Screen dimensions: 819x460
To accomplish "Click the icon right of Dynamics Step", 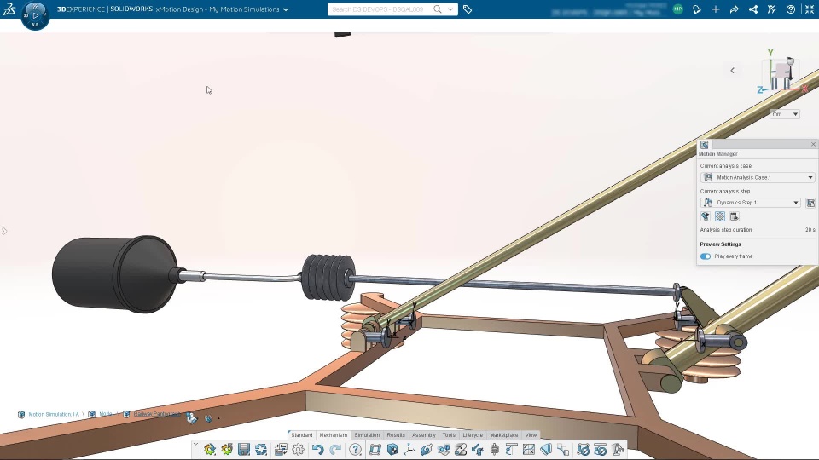I will tap(810, 203).
